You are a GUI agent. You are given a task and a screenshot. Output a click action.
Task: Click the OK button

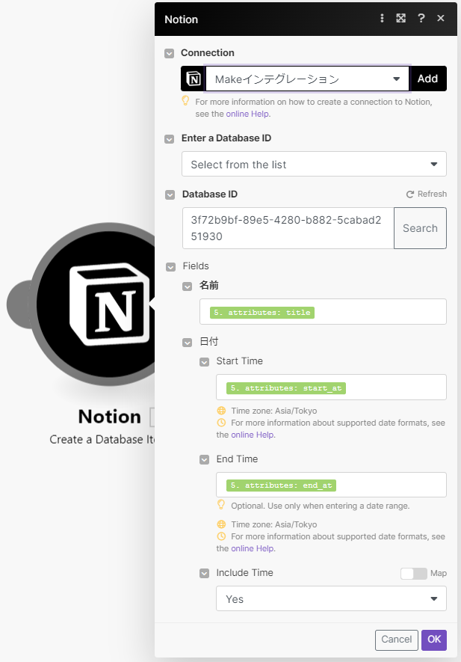click(433, 640)
